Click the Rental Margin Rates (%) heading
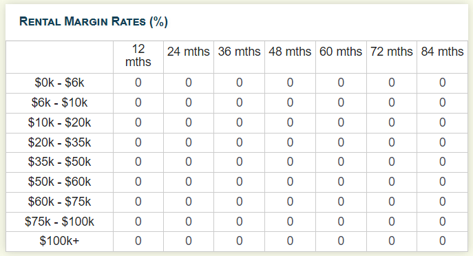 coord(94,22)
